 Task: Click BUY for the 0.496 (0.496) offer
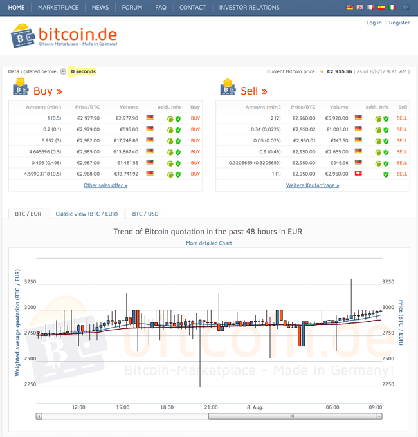click(195, 163)
